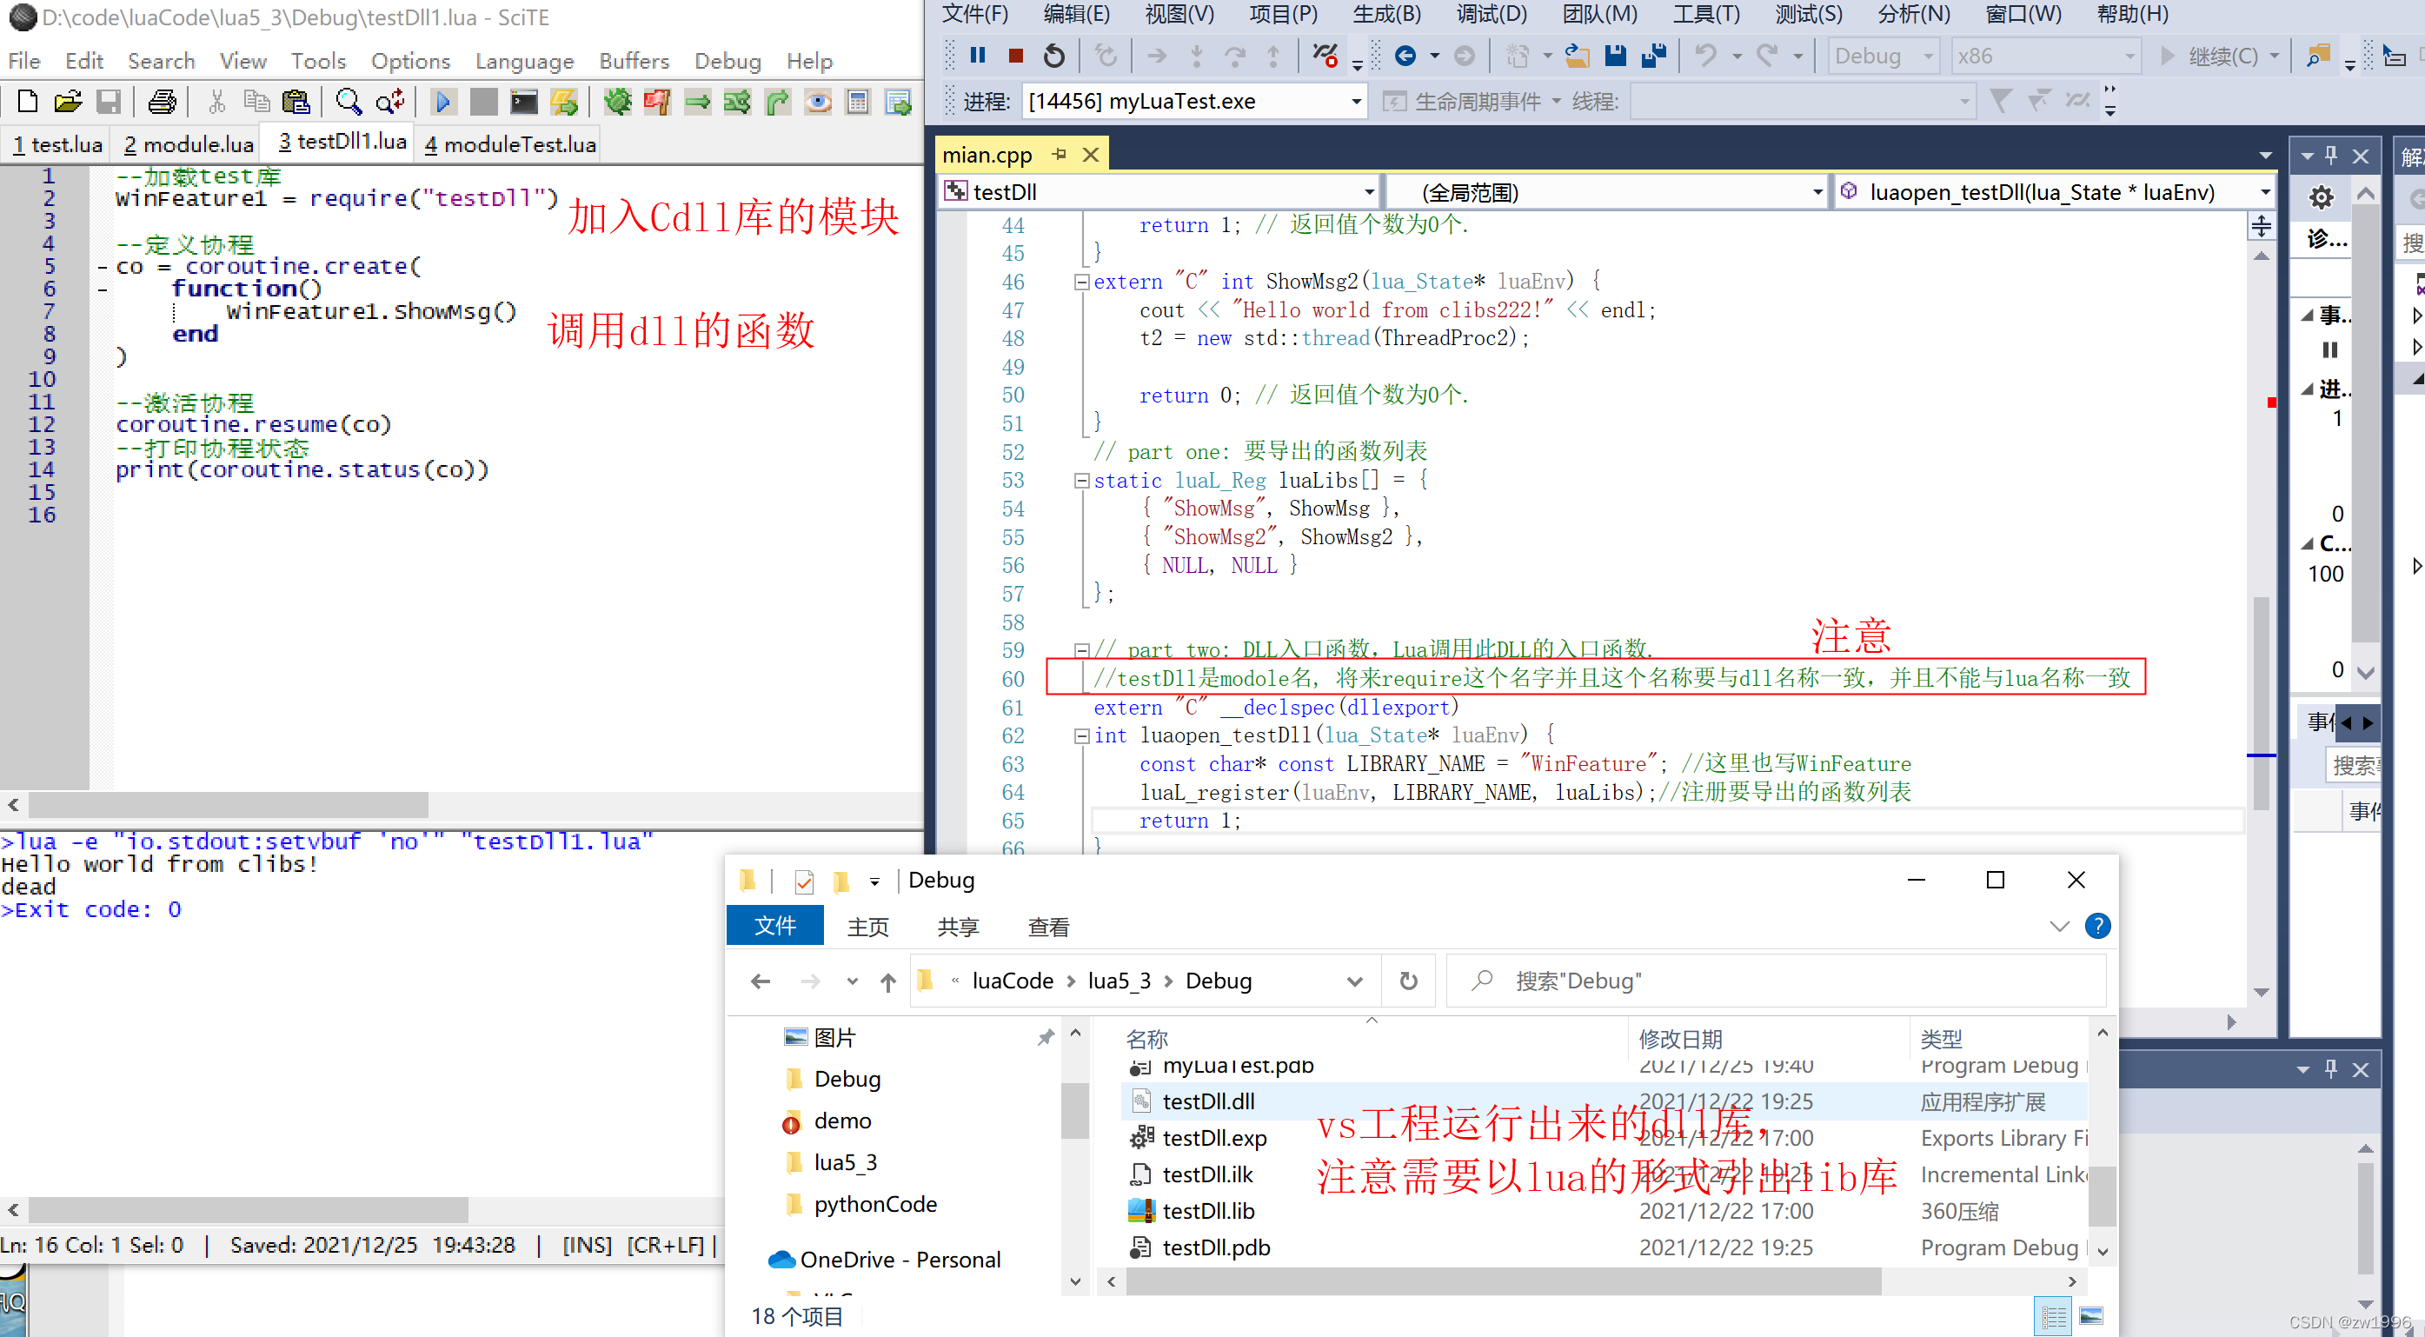Click the Undo arrow in Visual Studio toolbar
2425x1337 pixels.
pos(1704,56)
